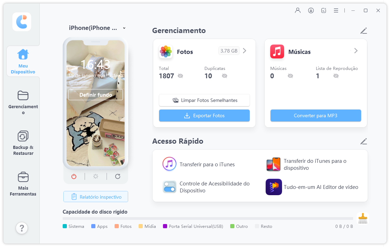Click the Exportar Fotos button
Screen dimensions: 390x247
click(204, 115)
